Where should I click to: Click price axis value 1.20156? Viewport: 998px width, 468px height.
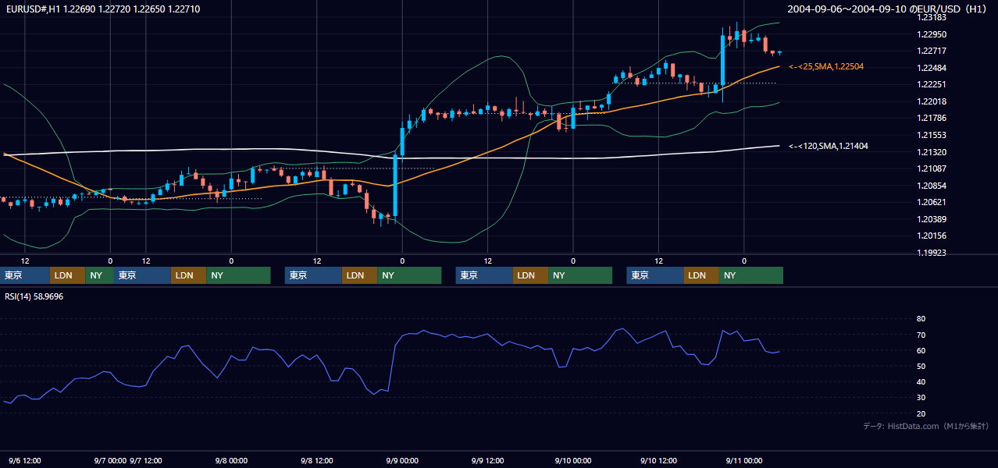click(932, 236)
